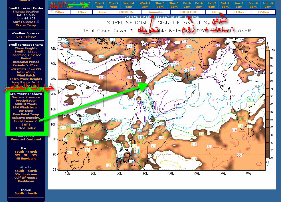Open the Long Range Fetch chart

(26, 82)
